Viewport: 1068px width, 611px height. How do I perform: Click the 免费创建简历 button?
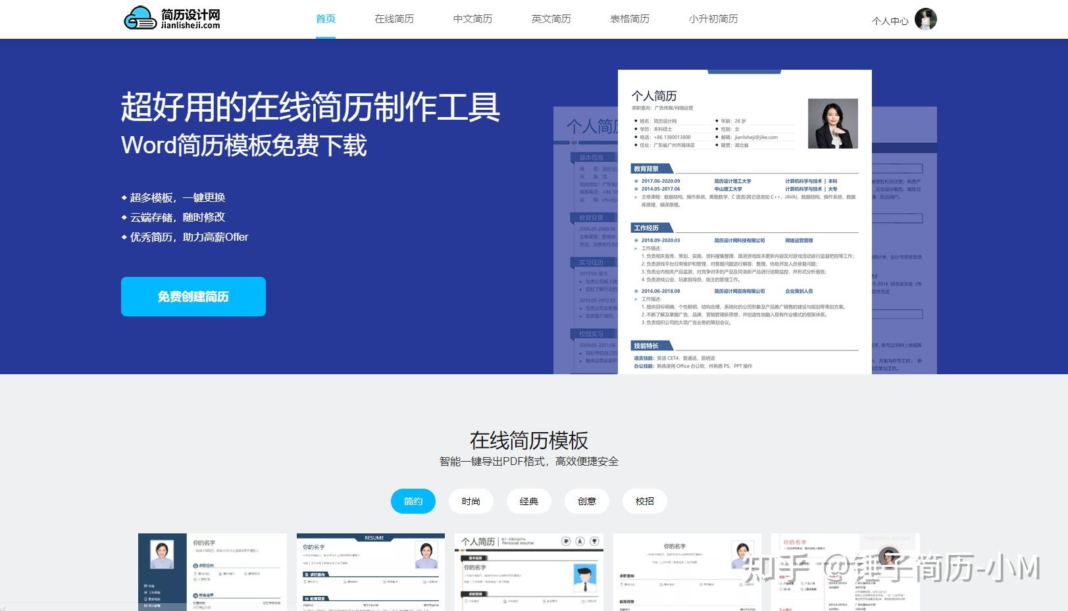(193, 297)
